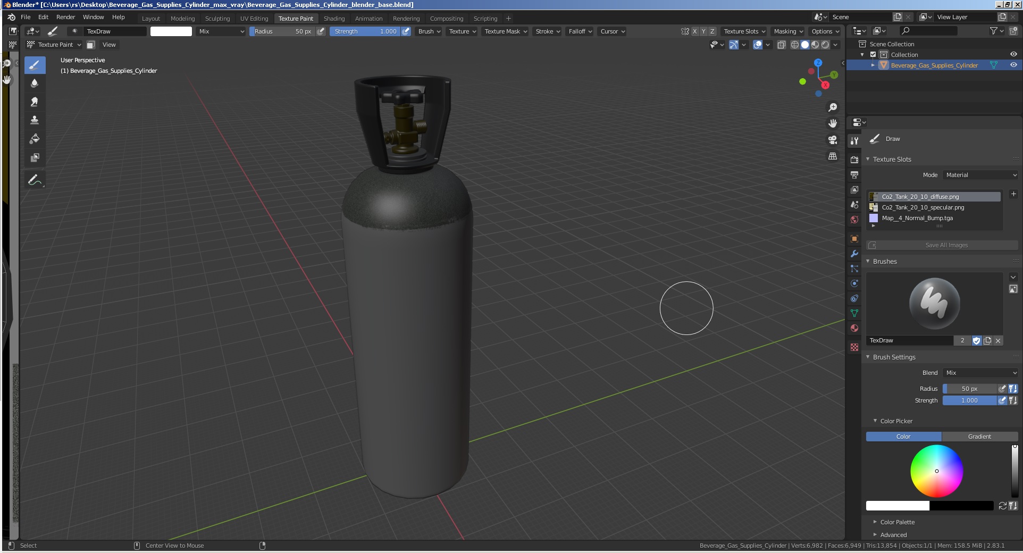The image size is (1023, 553).
Task: Switch to the UV Editing workspace tab
Action: click(x=254, y=18)
